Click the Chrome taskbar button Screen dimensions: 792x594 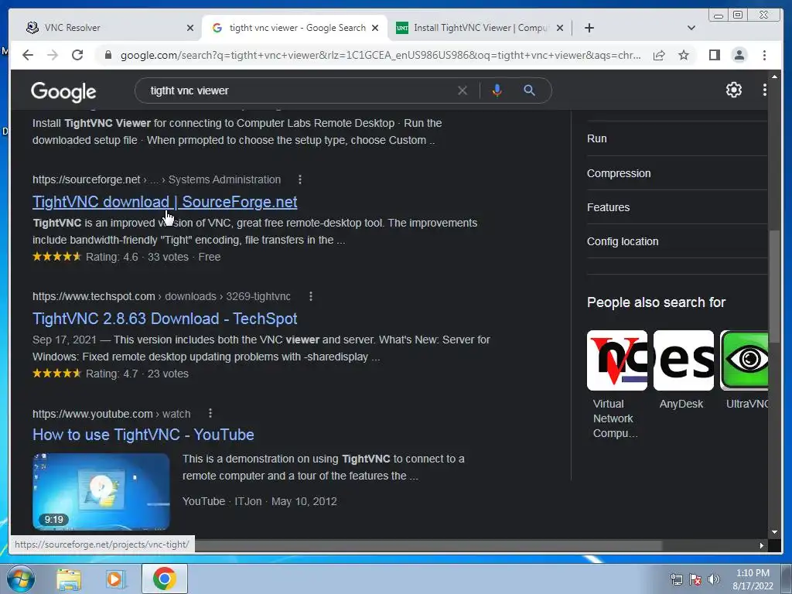pyautogui.click(x=164, y=579)
